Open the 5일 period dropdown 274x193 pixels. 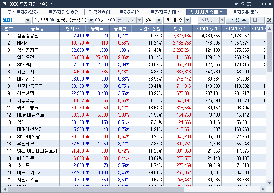pyautogui.click(x=159, y=20)
